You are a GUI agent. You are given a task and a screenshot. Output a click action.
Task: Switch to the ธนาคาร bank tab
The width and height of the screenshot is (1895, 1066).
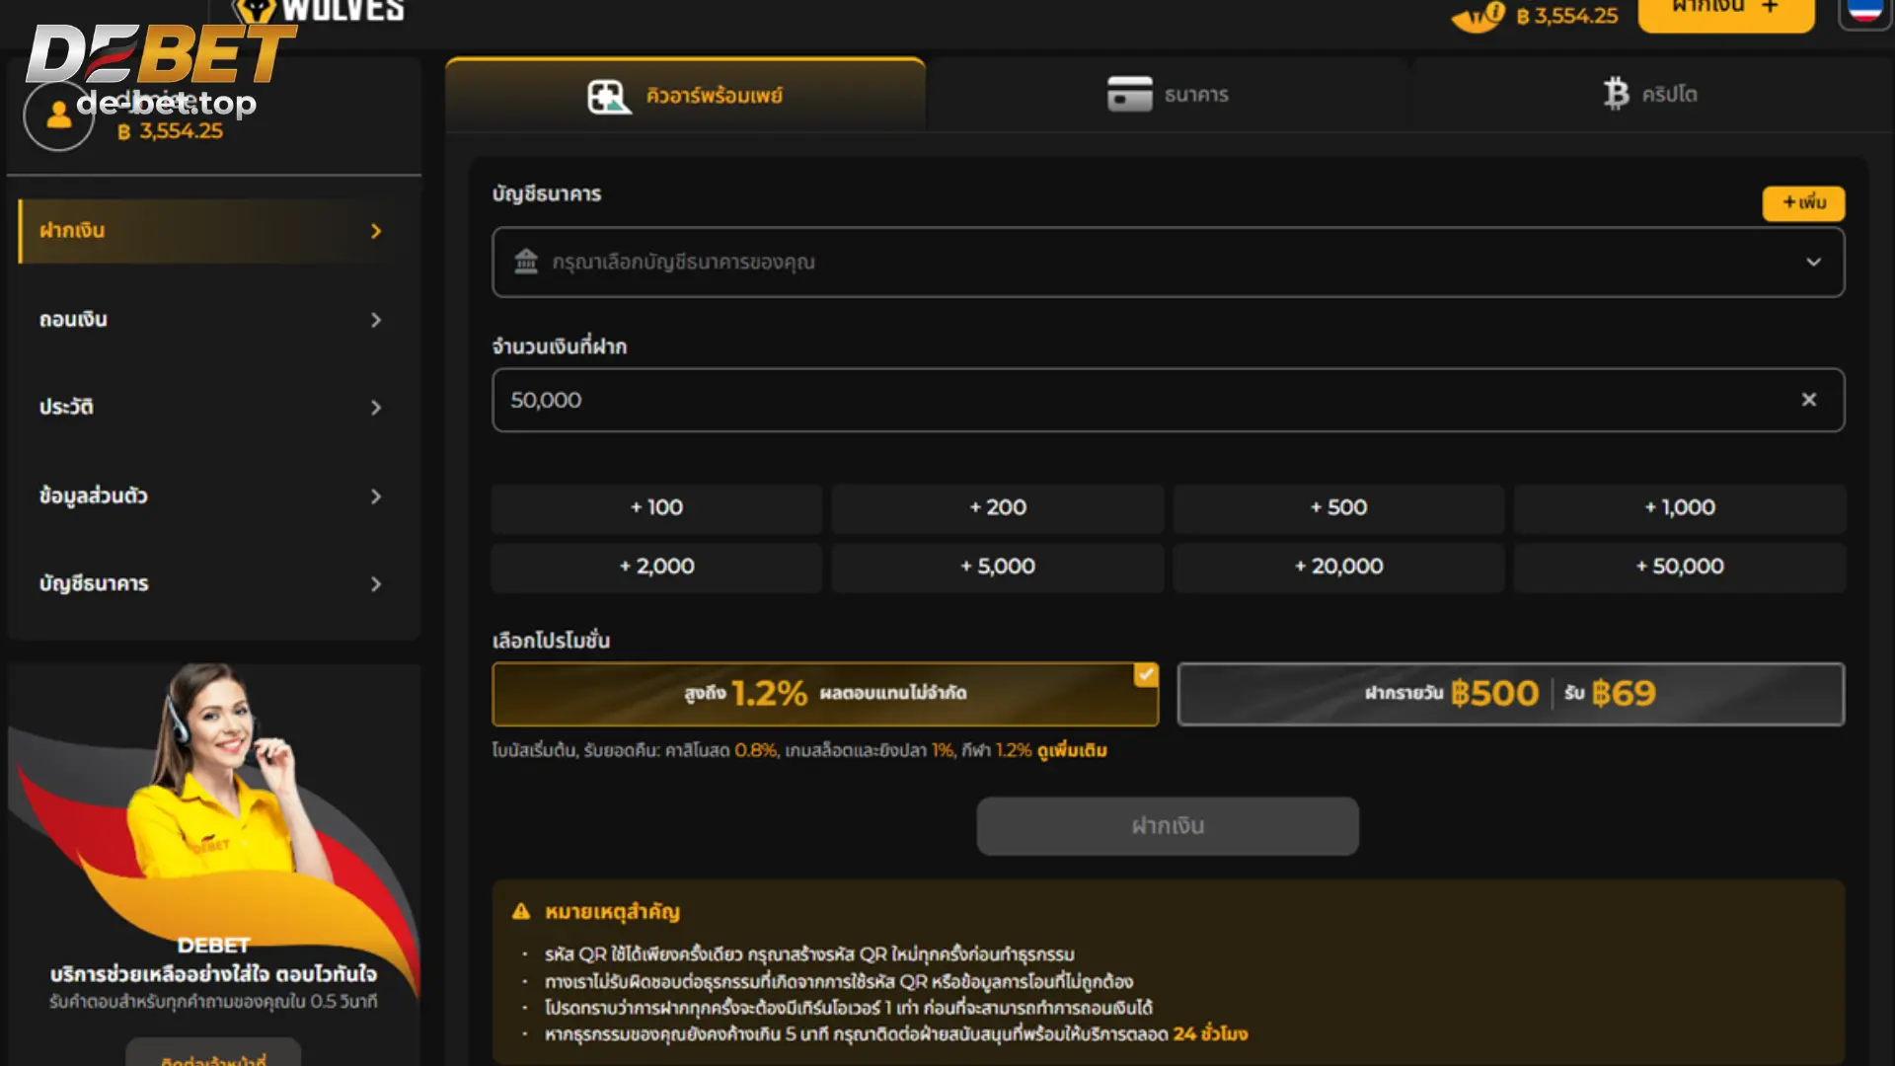coord(1169,95)
